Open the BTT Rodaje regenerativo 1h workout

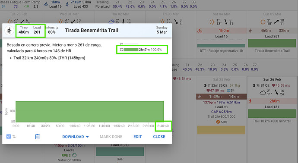coord(221,46)
